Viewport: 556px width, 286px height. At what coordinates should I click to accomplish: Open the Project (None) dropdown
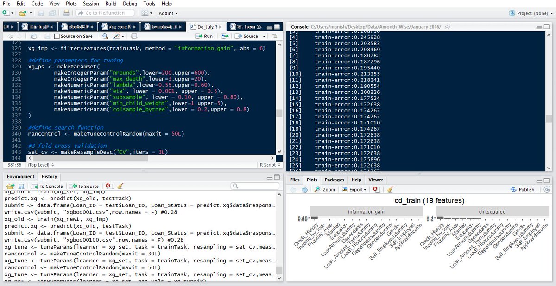pyautogui.click(x=531, y=13)
